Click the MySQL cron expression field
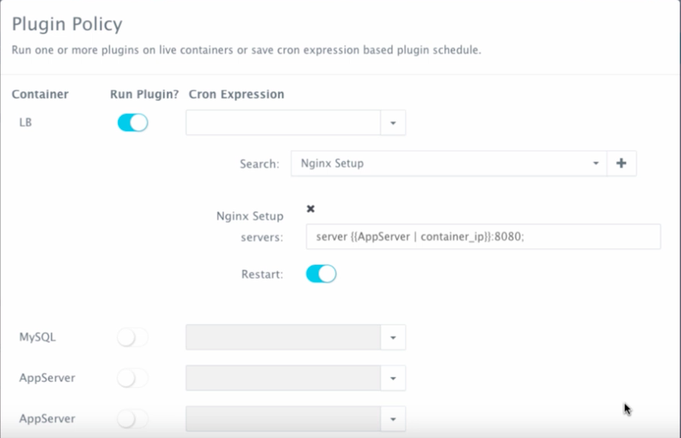This screenshot has height=438, width=681. (x=283, y=337)
